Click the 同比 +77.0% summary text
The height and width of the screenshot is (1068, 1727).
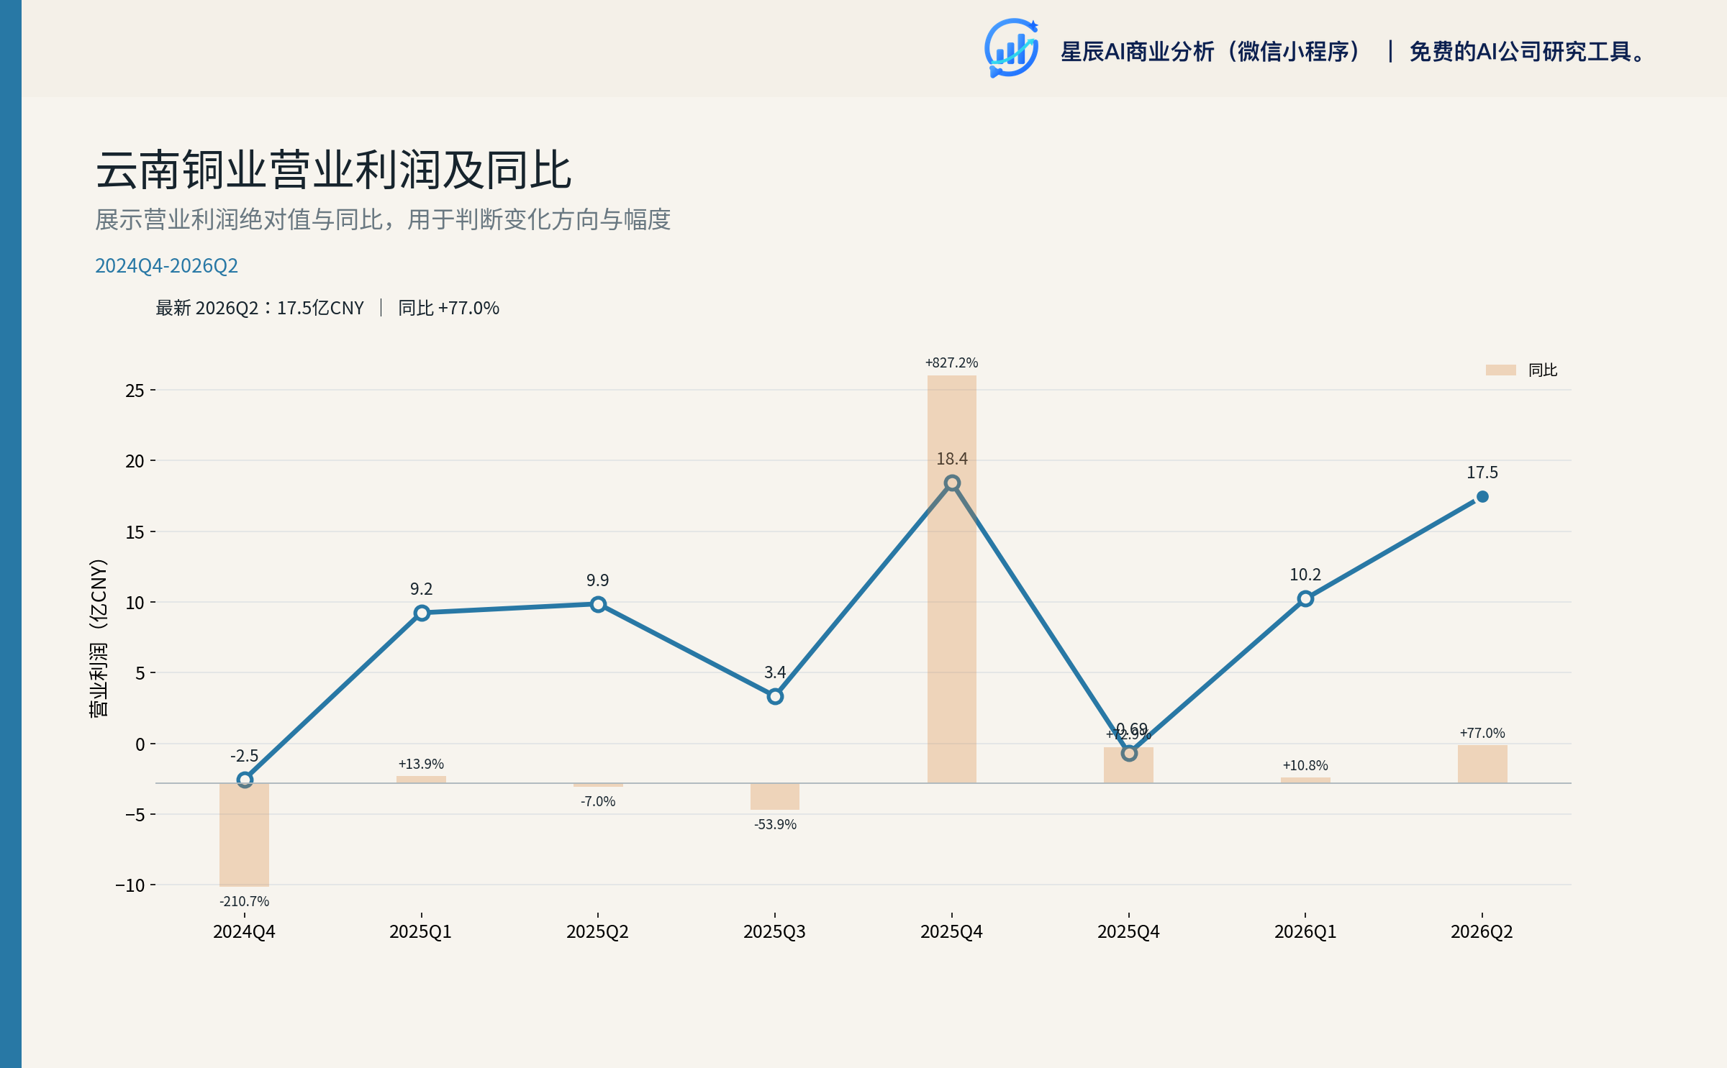coord(448,308)
